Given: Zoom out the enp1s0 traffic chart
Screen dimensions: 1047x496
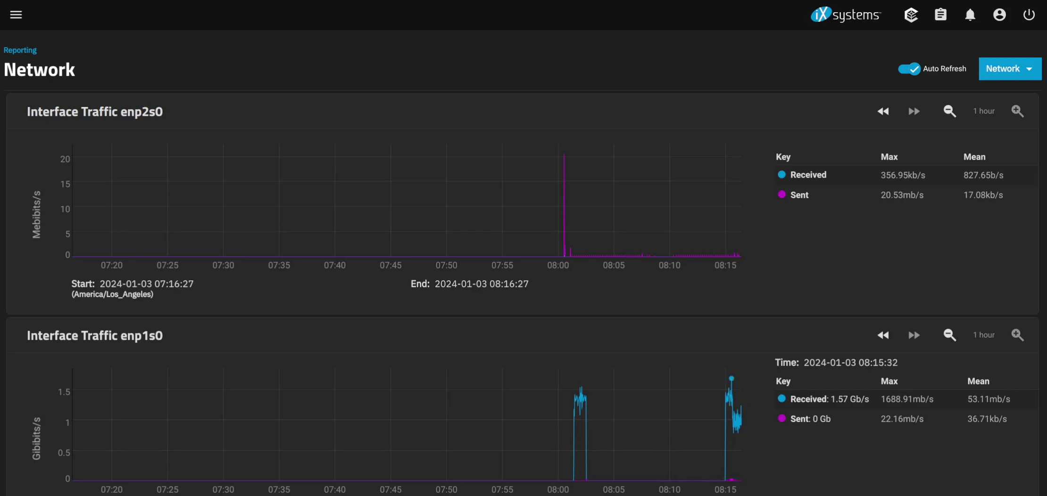Looking at the screenshot, I should point(949,335).
